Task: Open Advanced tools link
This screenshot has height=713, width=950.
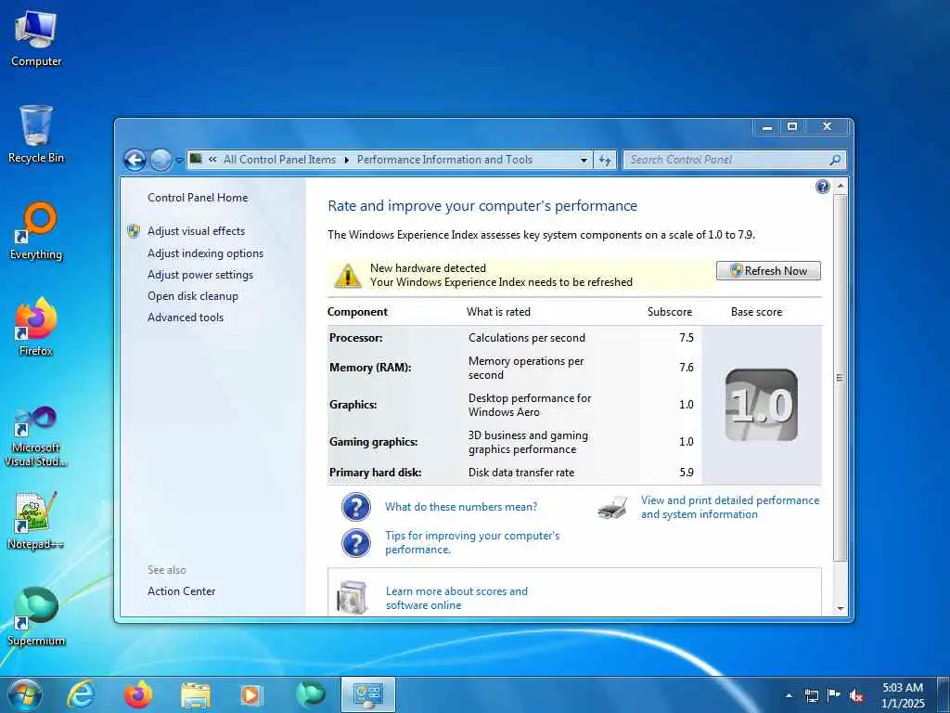Action: click(x=186, y=318)
